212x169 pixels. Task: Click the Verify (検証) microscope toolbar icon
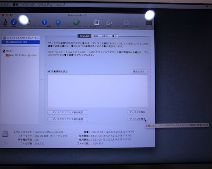(x=5, y=22)
